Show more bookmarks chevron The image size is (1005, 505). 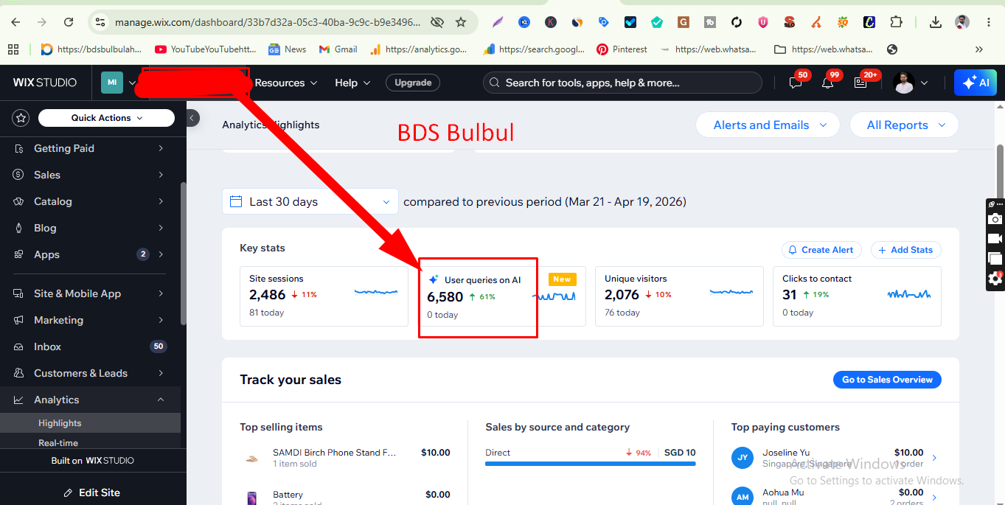979,49
